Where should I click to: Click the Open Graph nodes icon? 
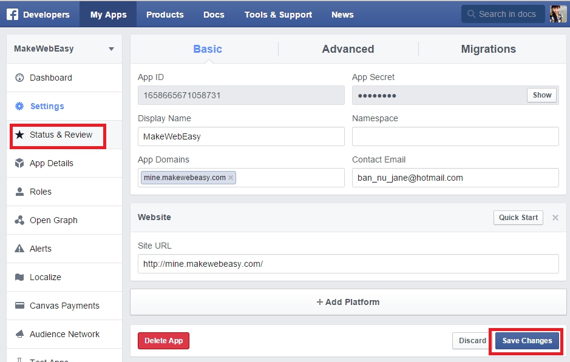19,220
